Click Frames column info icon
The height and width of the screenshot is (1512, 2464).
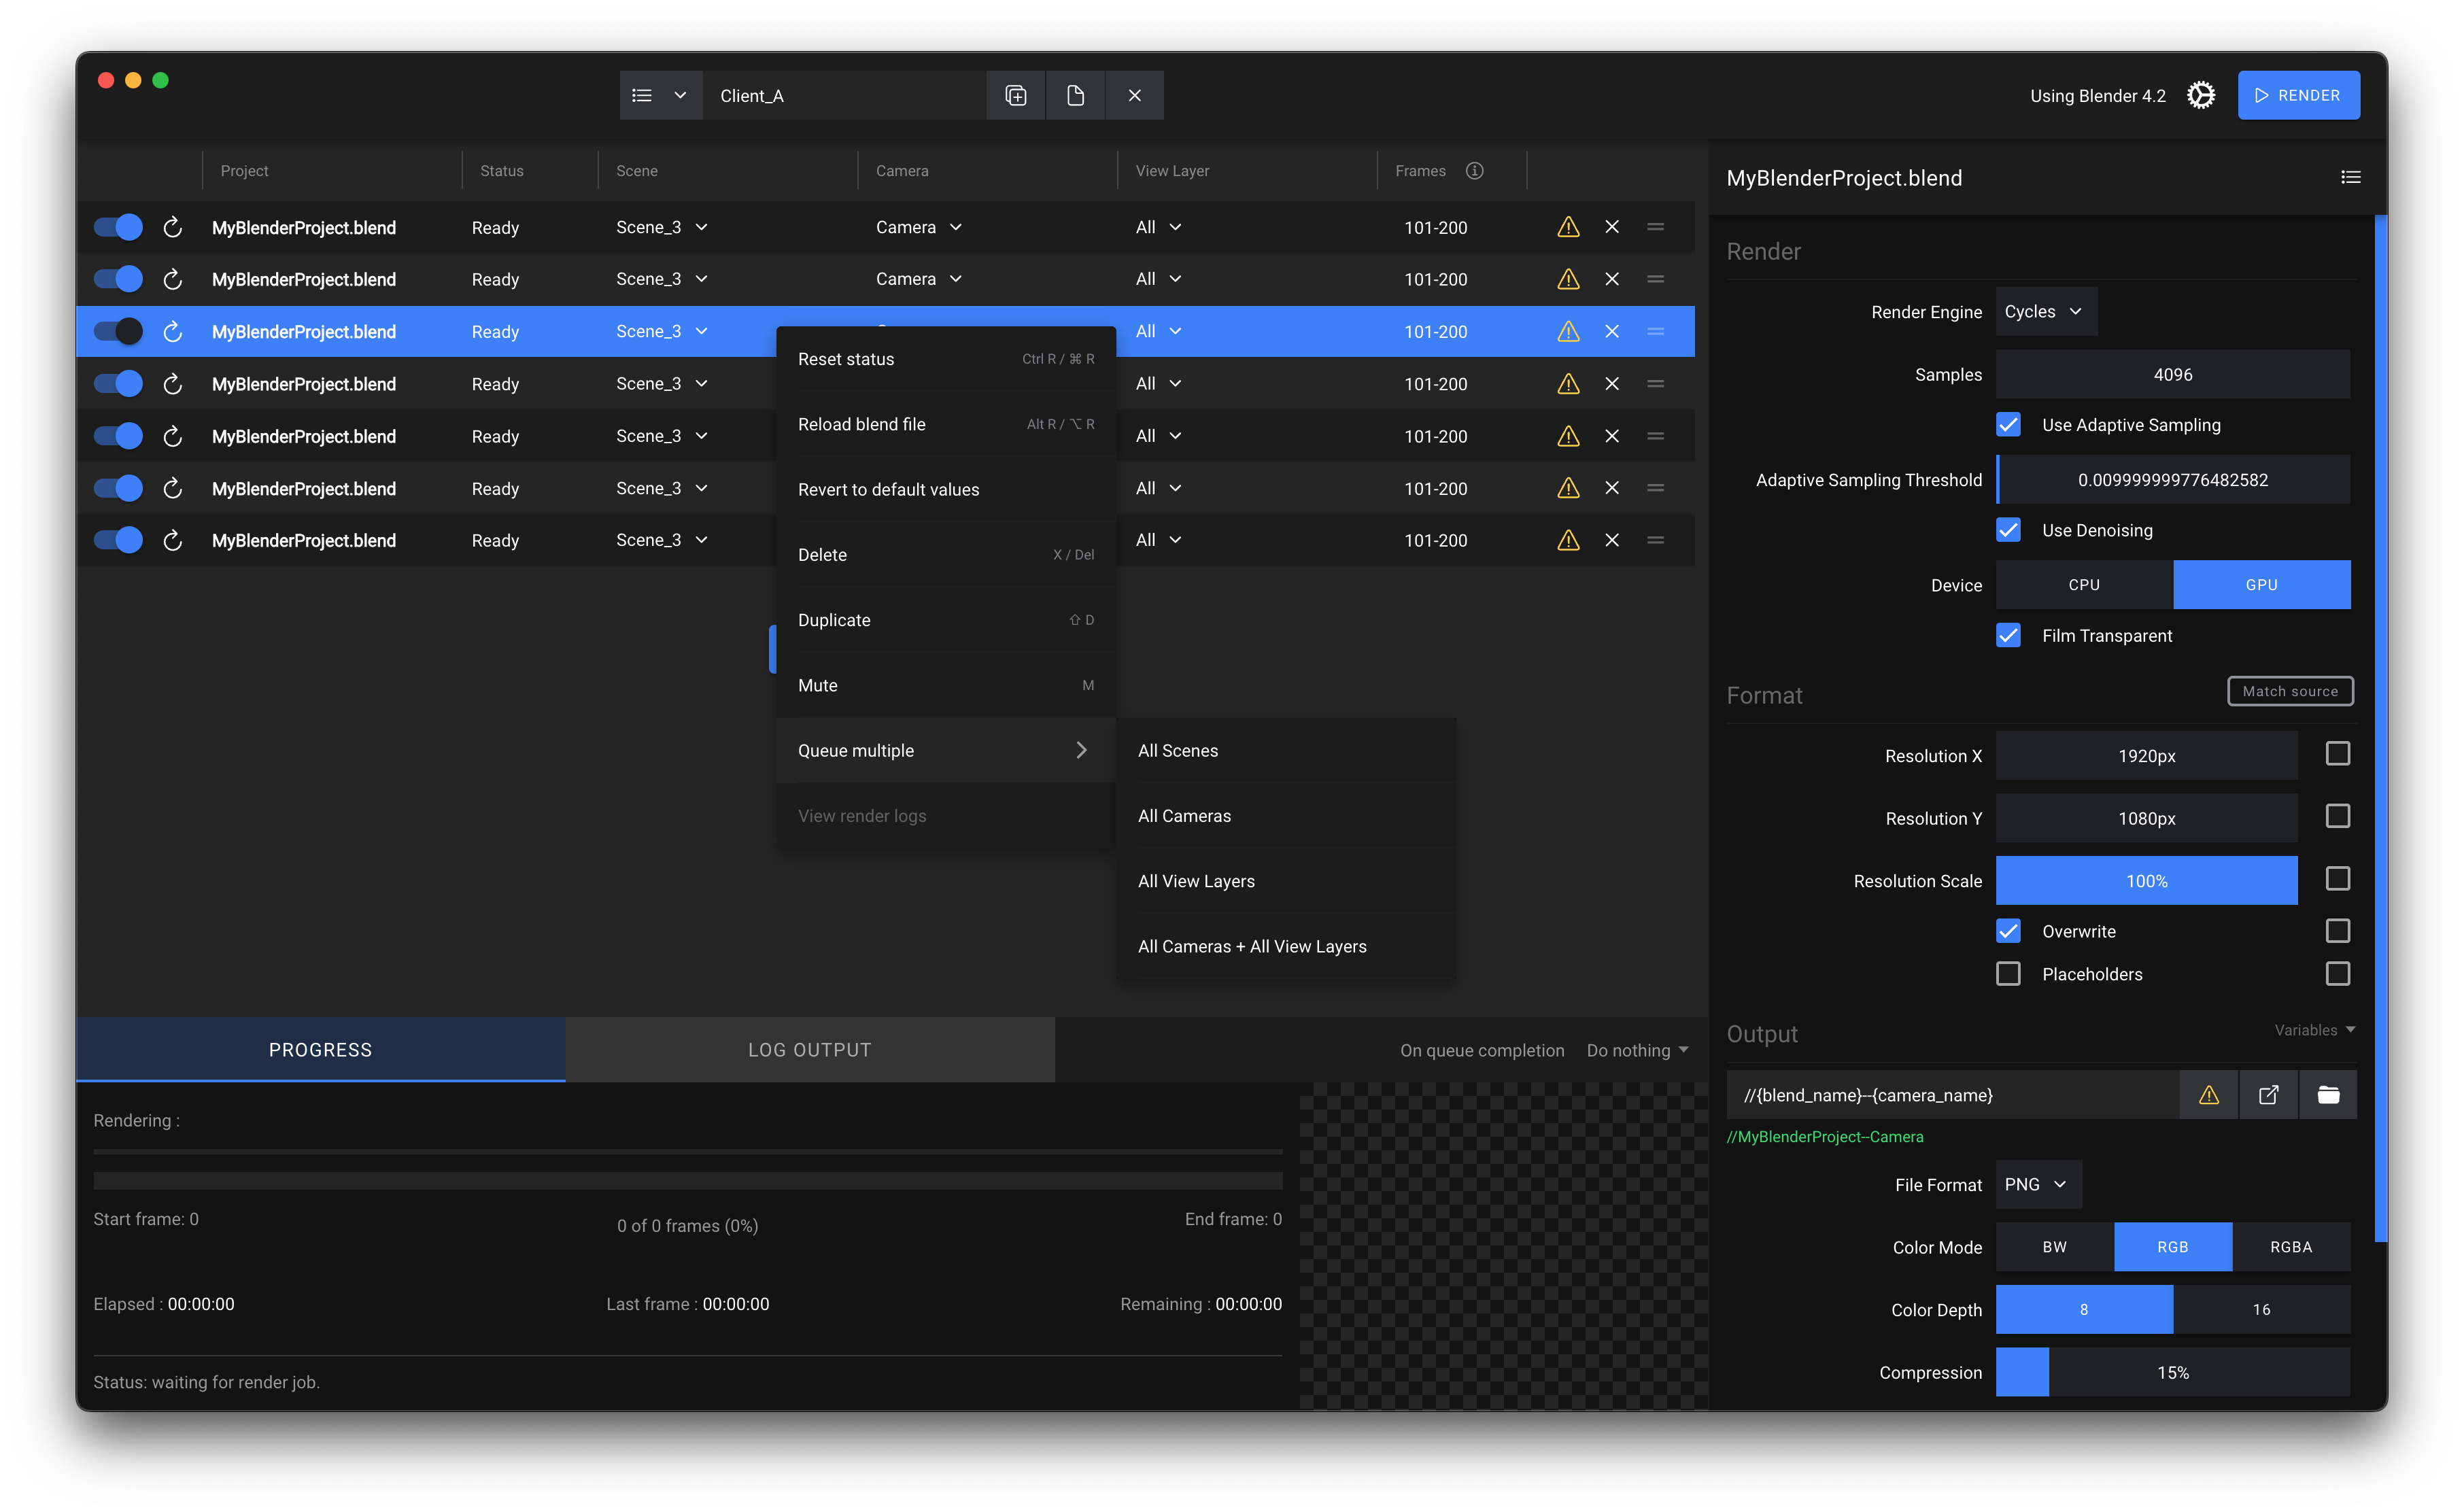click(1474, 171)
